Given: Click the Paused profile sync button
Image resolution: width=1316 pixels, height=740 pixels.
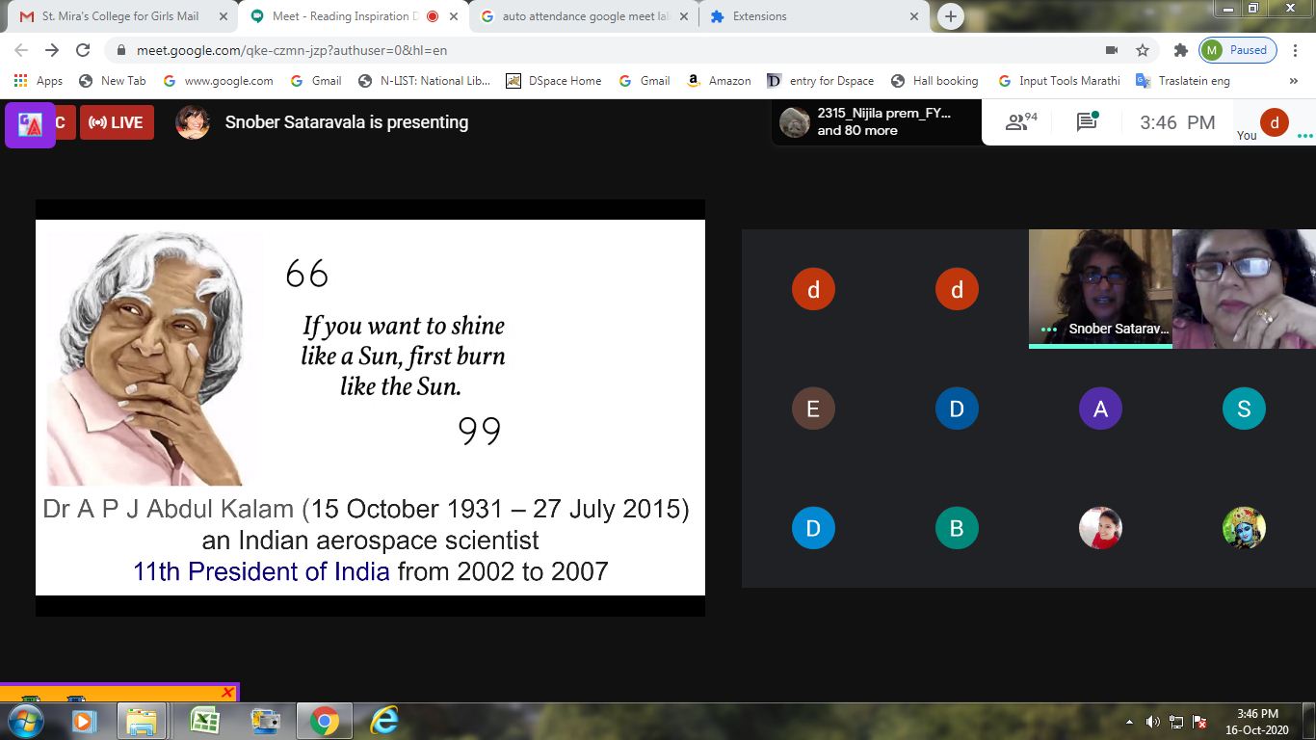Looking at the screenshot, I should point(1238,50).
